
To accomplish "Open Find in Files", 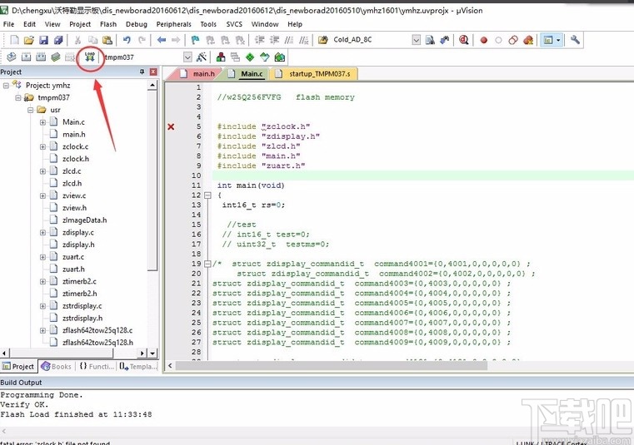I will [322, 40].
